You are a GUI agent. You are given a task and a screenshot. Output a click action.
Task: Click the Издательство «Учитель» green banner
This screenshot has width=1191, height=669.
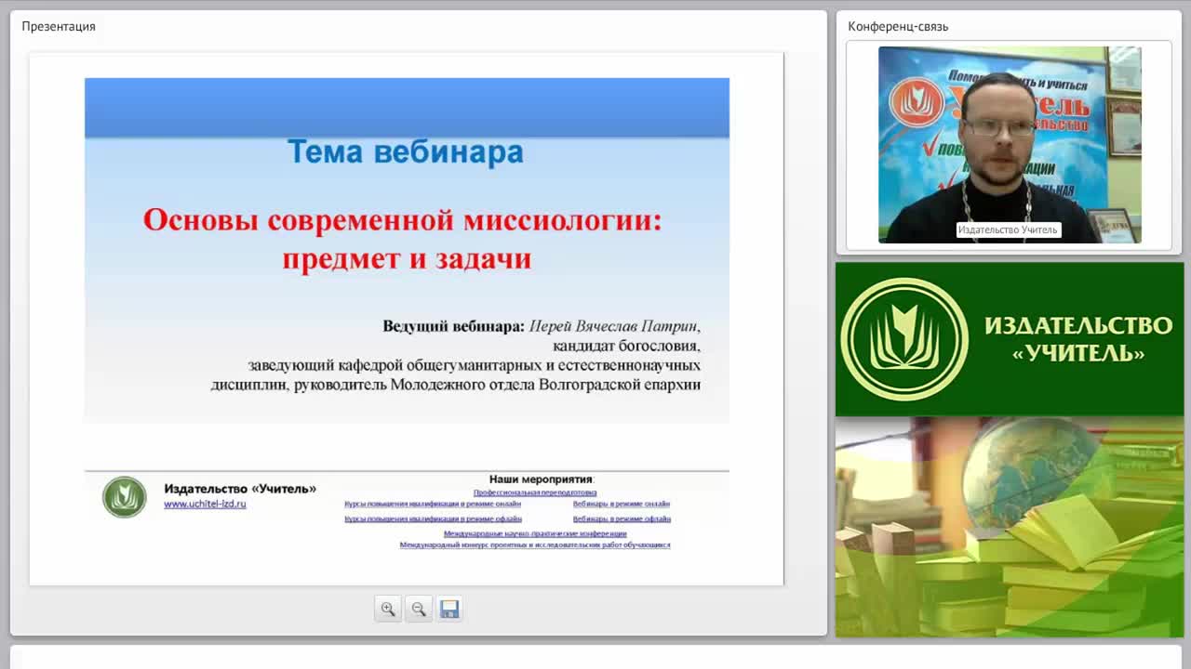pyautogui.click(x=1010, y=339)
